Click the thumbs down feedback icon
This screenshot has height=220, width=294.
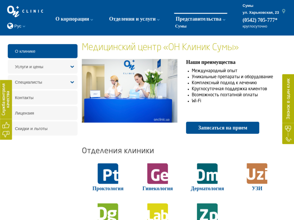[6, 133]
